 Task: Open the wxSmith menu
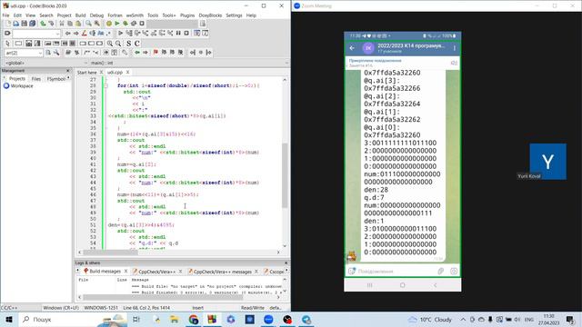point(135,15)
